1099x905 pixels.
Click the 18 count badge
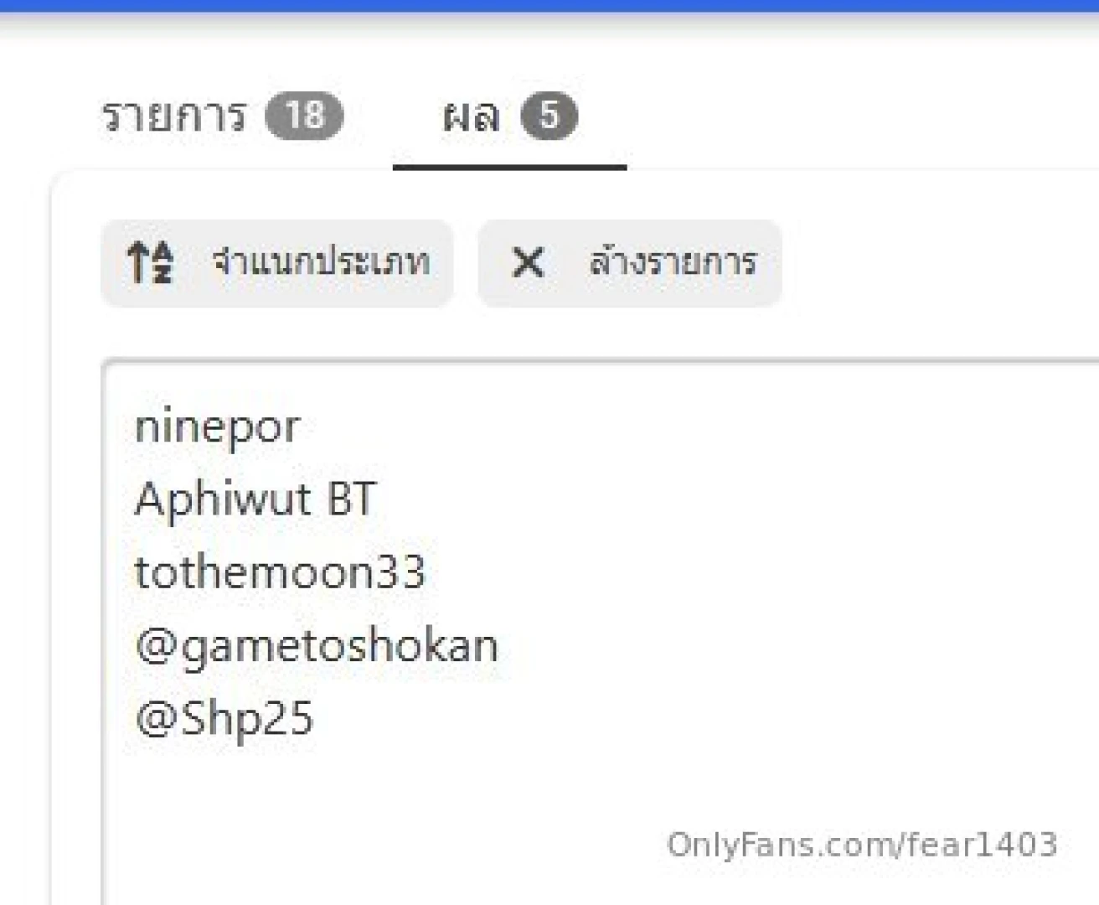304,115
